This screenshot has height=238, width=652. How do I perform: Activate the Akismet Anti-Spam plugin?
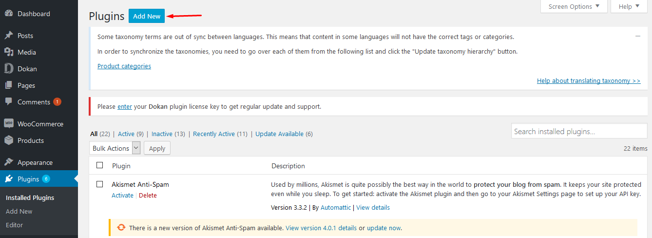pyautogui.click(x=122, y=195)
